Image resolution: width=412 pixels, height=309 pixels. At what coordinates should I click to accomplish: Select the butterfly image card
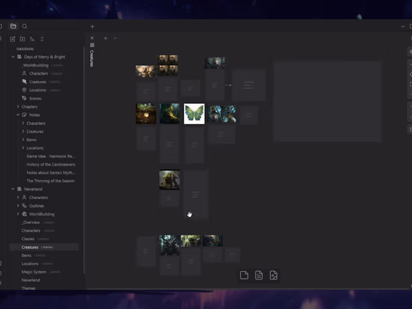click(x=194, y=114)
